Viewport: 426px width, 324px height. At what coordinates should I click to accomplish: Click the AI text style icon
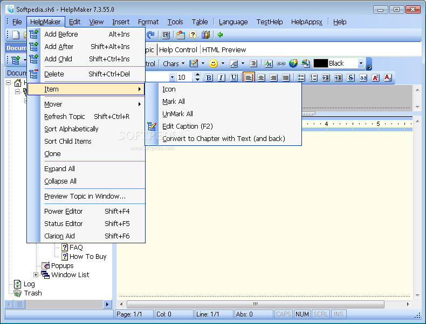tap(233, 64)
